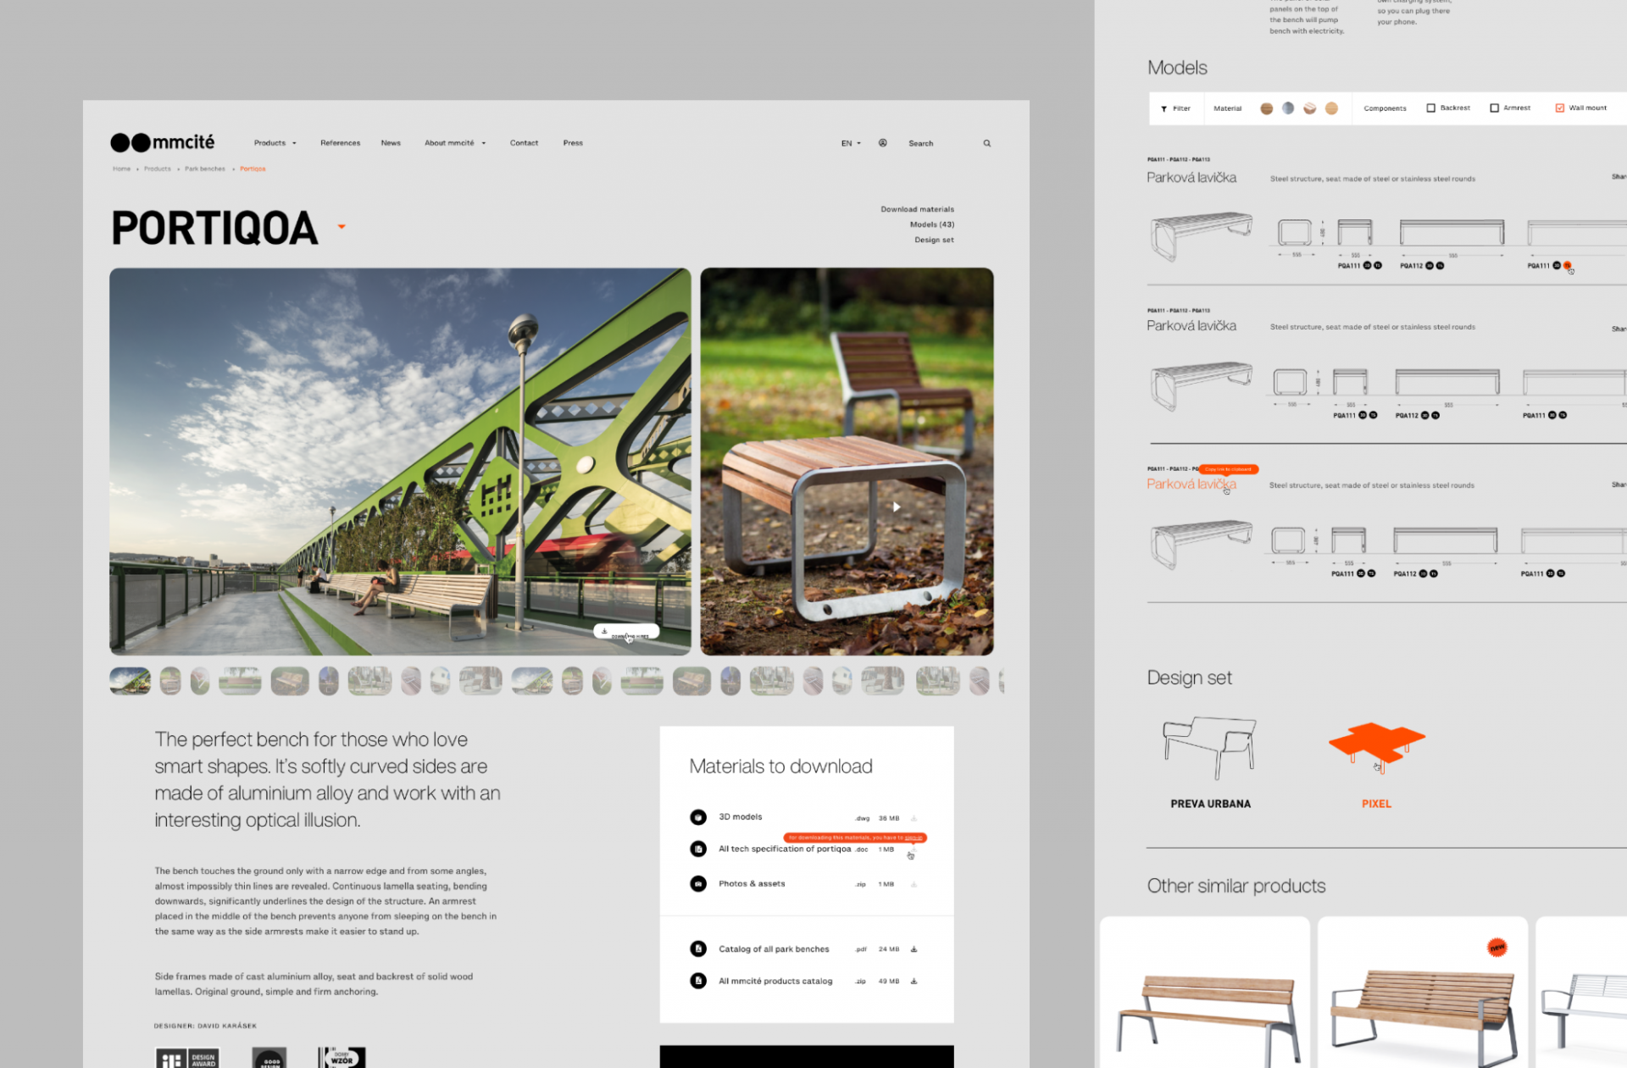
Task: Download All mmcité products catalog
Action: (913, 982)
